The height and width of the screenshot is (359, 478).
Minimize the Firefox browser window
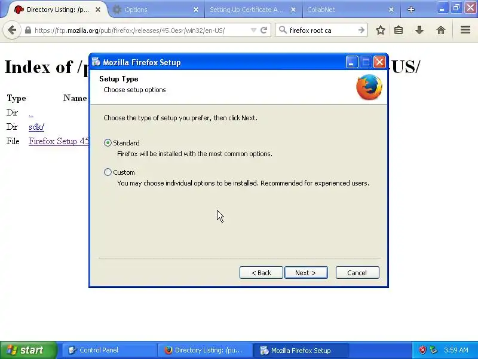[x=442, y=8]
